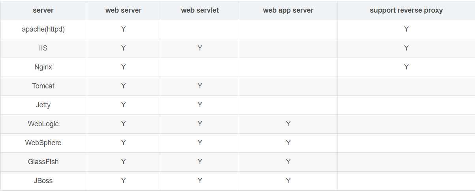This screenshot has width=475, height=191.
Task: Select IIS web servlet Y cell
Action: (x=200, y=48)
